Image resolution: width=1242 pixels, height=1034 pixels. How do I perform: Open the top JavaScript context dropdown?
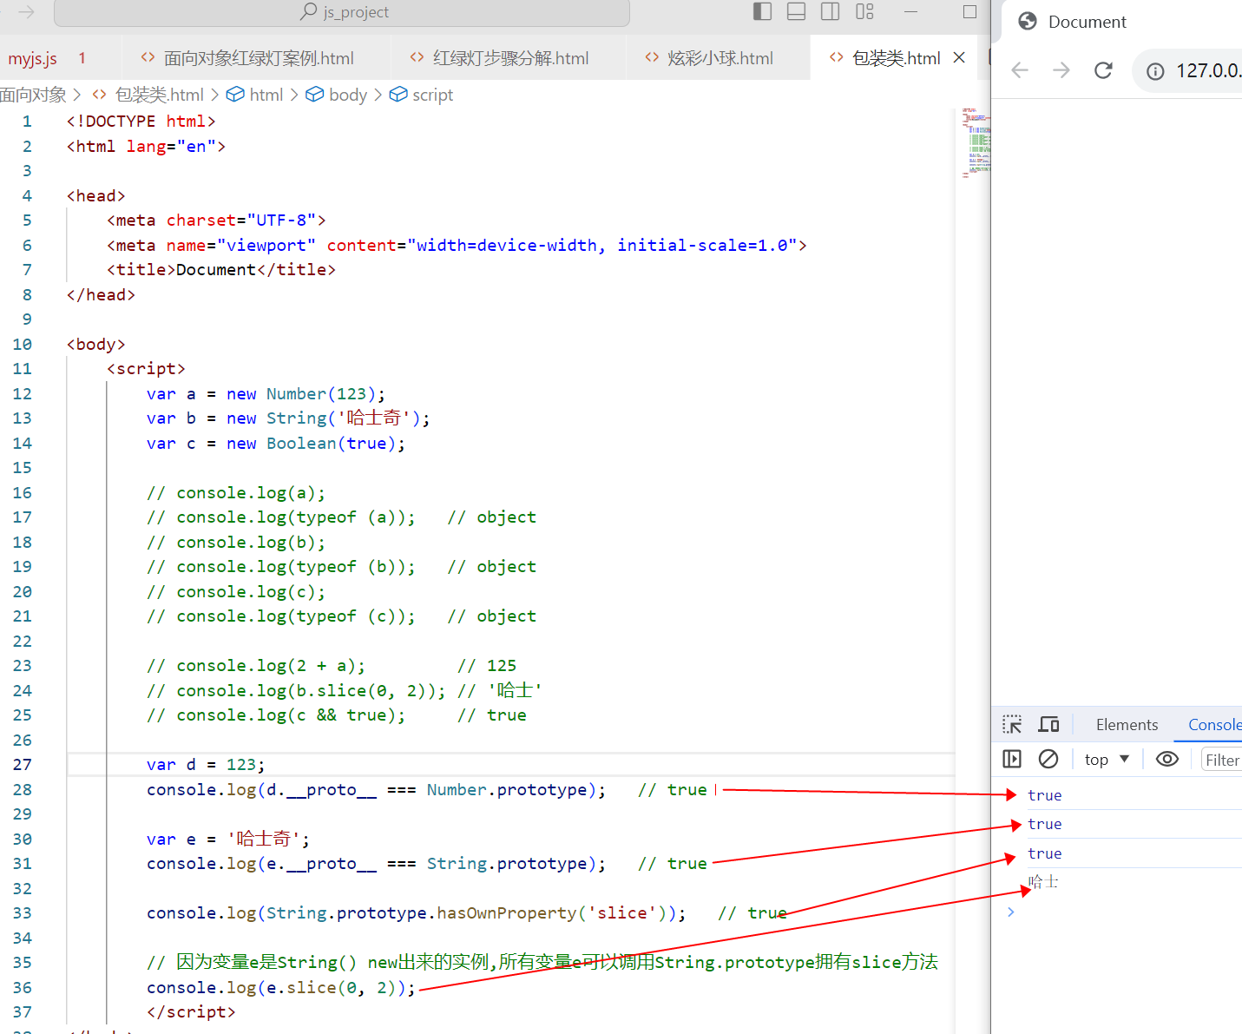tap(1107, 760)
